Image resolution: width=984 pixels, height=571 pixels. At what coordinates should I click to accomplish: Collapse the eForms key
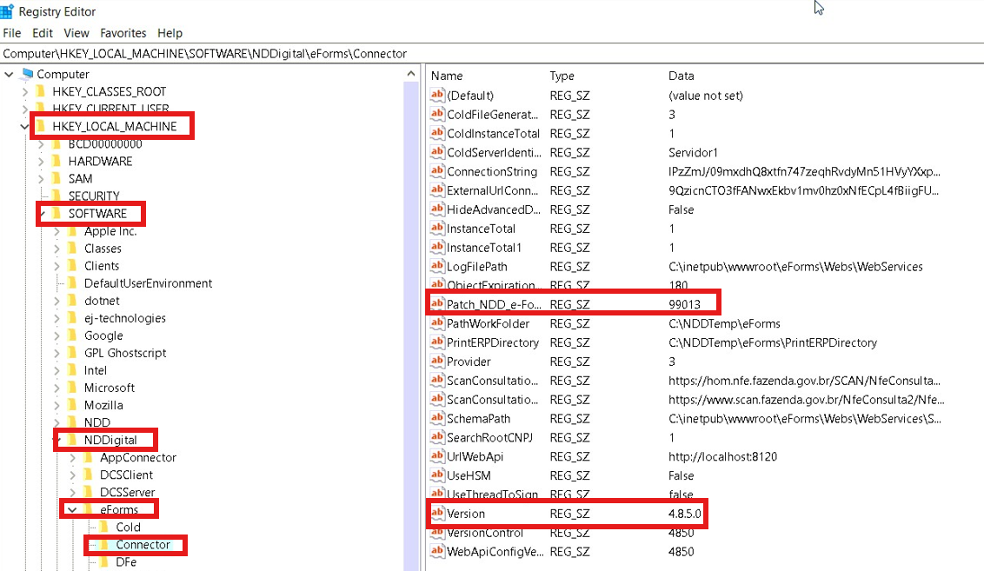[72, 509]
